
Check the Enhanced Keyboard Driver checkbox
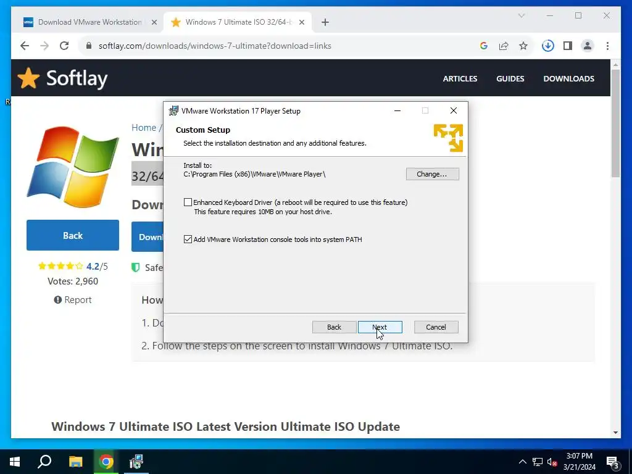[x=188, y=202]
